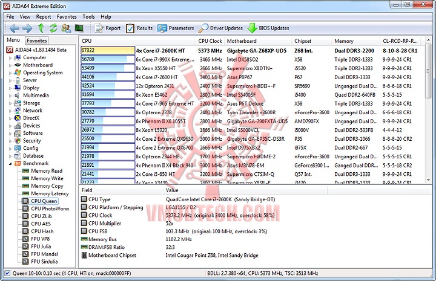Select the FPU VP8 benchmark
Screen dimensions: 436x281
click(40, 239)
